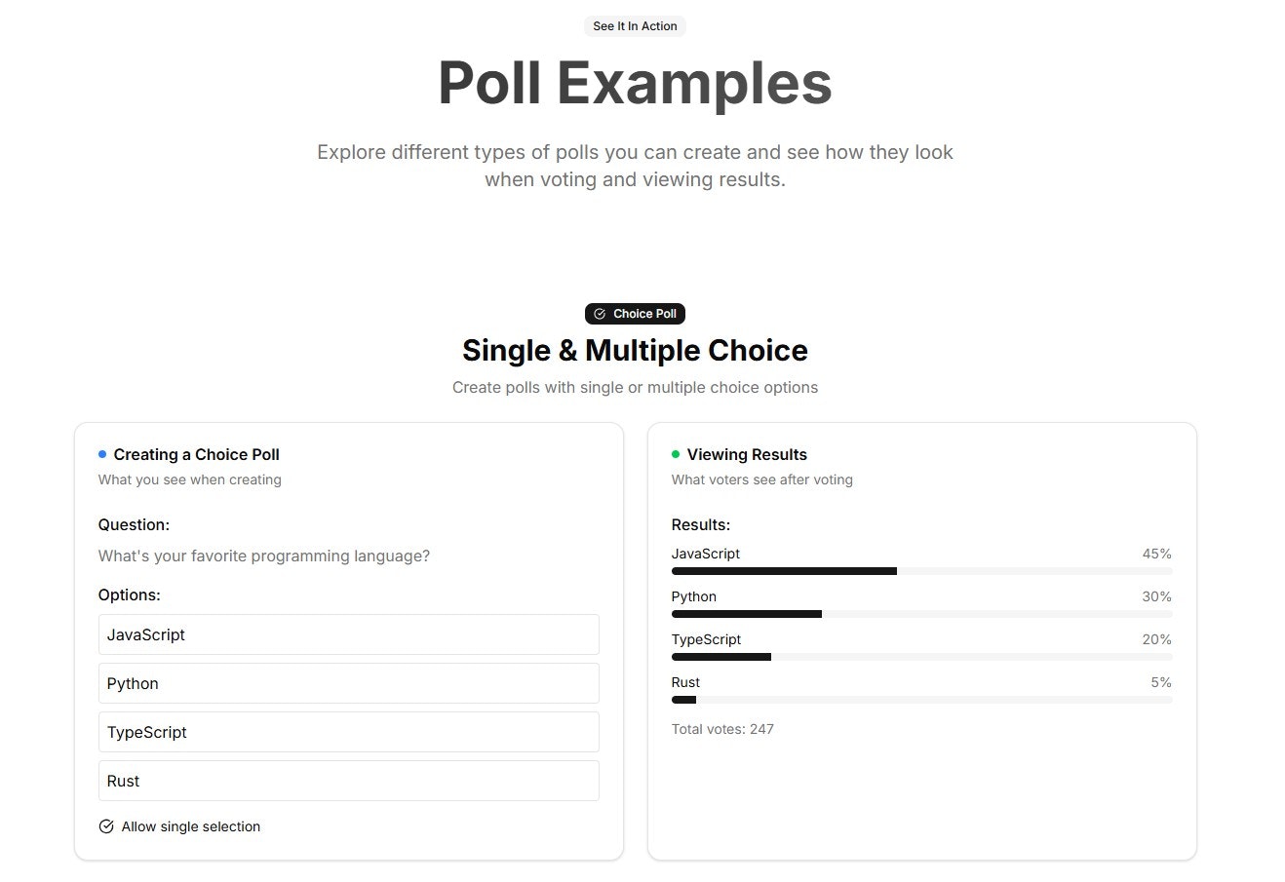This screenshot has height=882, width=1285.
Task: Select the Rust option field
Action: pos(348,781)
